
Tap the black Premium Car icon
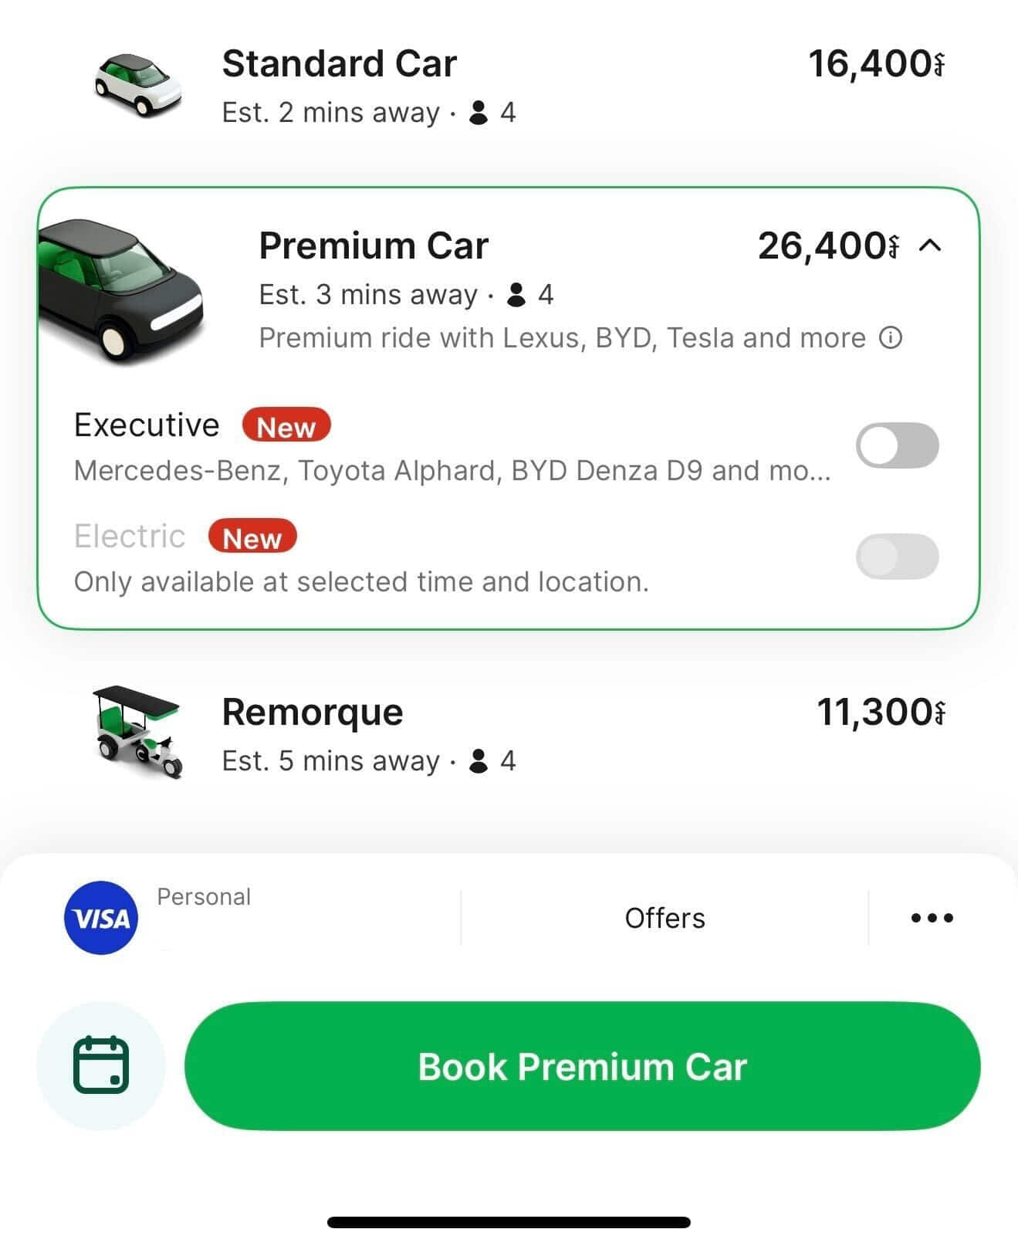(x=120, y=289)
